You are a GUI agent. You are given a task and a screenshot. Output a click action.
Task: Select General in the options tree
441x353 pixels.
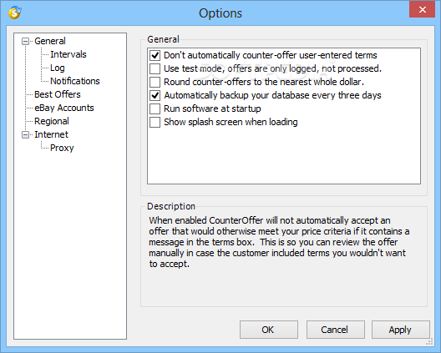(50, 41)
